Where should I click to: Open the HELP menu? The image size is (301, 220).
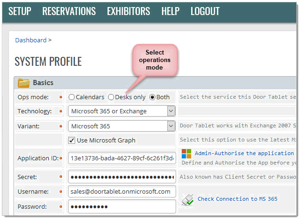pyautogui.click(x=170, y=11)
